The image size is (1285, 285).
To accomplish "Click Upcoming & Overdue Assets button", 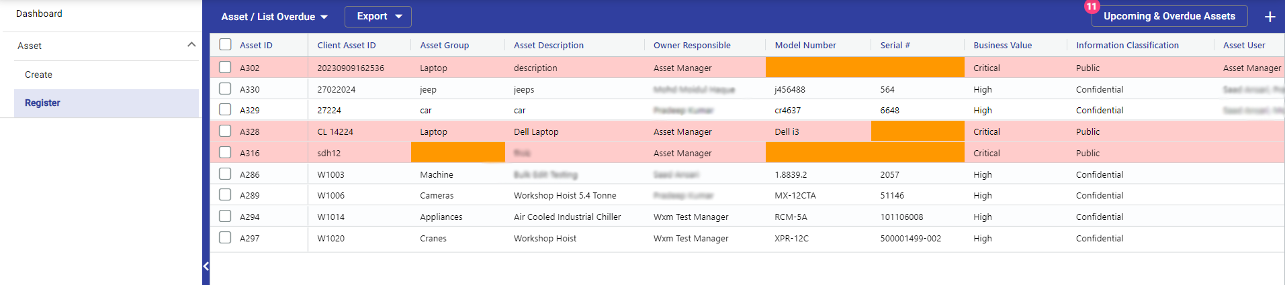I will pos(1169,16).
